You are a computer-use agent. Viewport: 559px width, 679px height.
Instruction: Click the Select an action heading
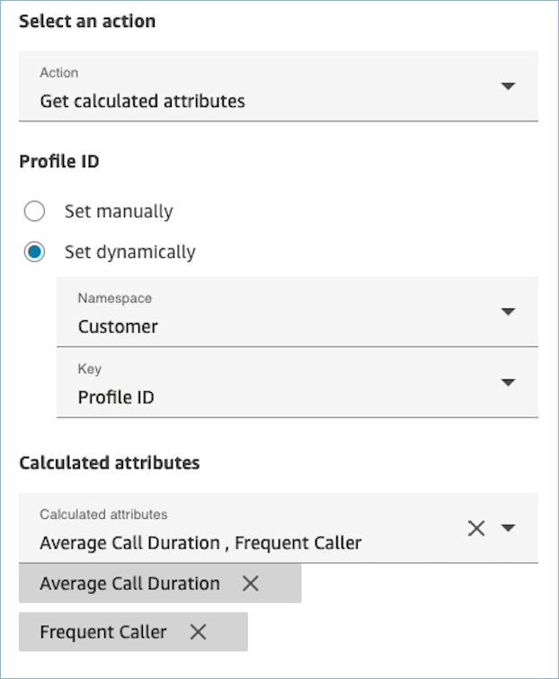tap(87, 22)
